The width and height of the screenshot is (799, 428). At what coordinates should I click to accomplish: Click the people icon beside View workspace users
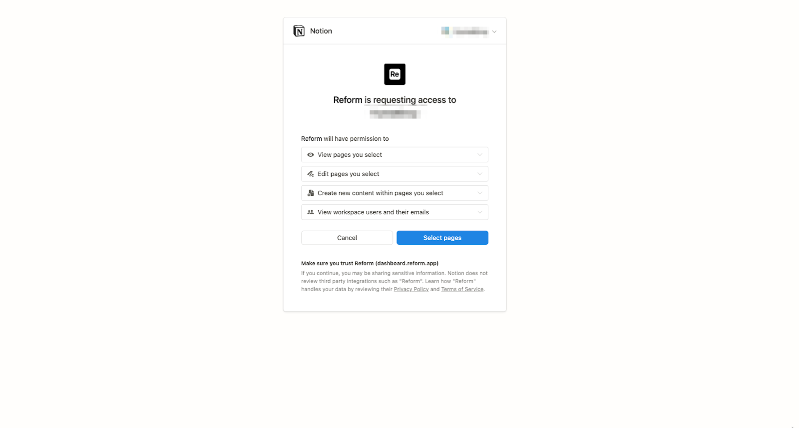311,212
